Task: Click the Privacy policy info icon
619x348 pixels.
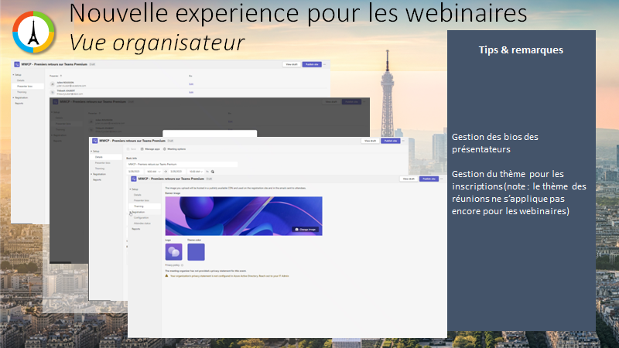Action: click(182, 265)
